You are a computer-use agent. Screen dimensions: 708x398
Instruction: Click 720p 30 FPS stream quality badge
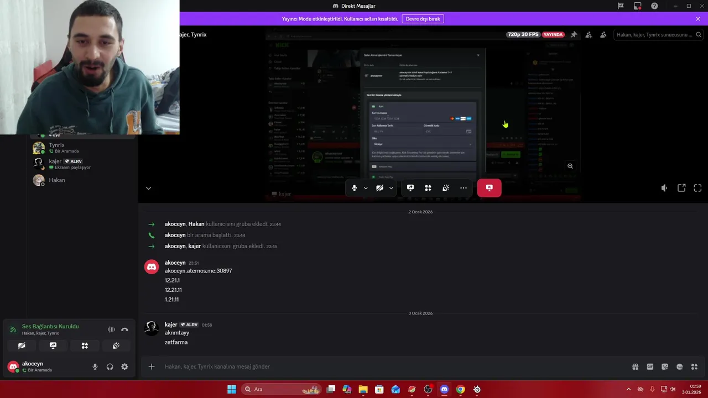tap(523, 34)
